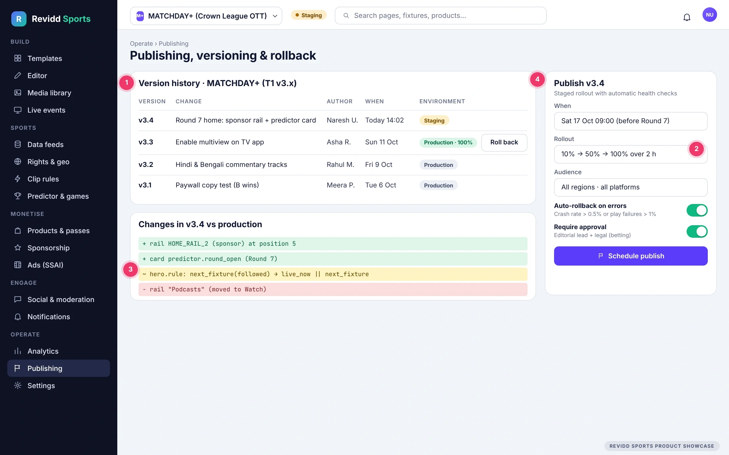Click the v3.2 Production badge

[438, 165]
